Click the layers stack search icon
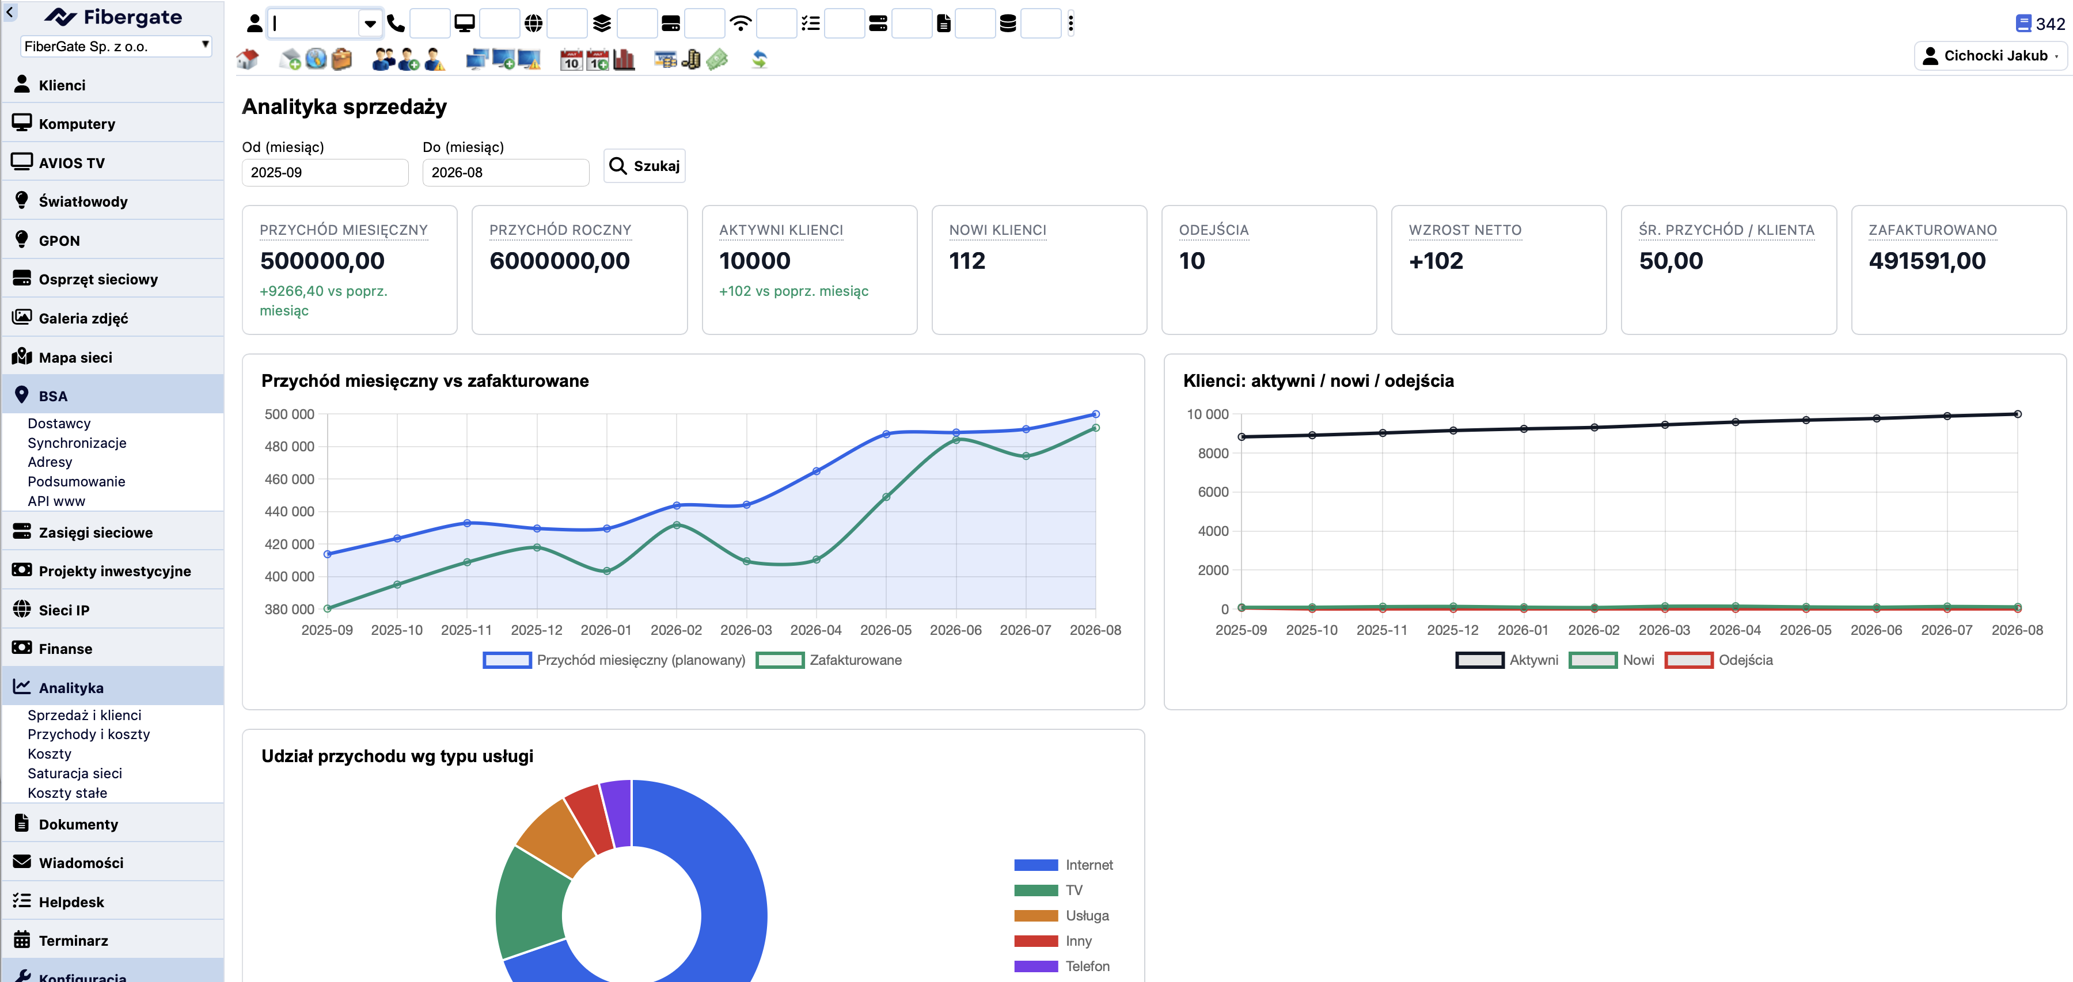2073x982 pixels. coord(602,24)
